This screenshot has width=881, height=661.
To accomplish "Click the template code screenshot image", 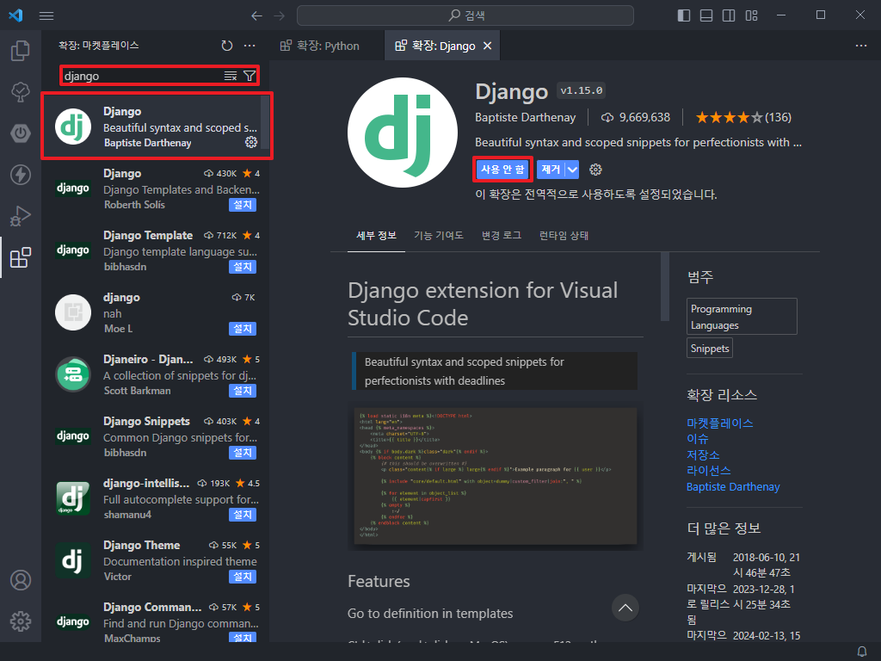I will (496, 475).
